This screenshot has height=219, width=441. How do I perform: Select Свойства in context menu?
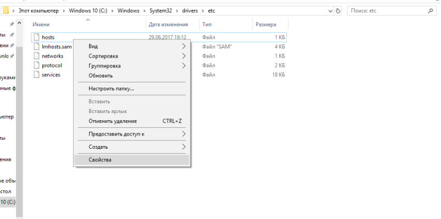click(131, 160)
